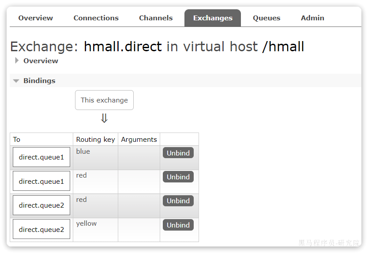Viewport: 368px width, 254px height.
Task: Click the Routing key column header
Action: (x=95, y=140)
